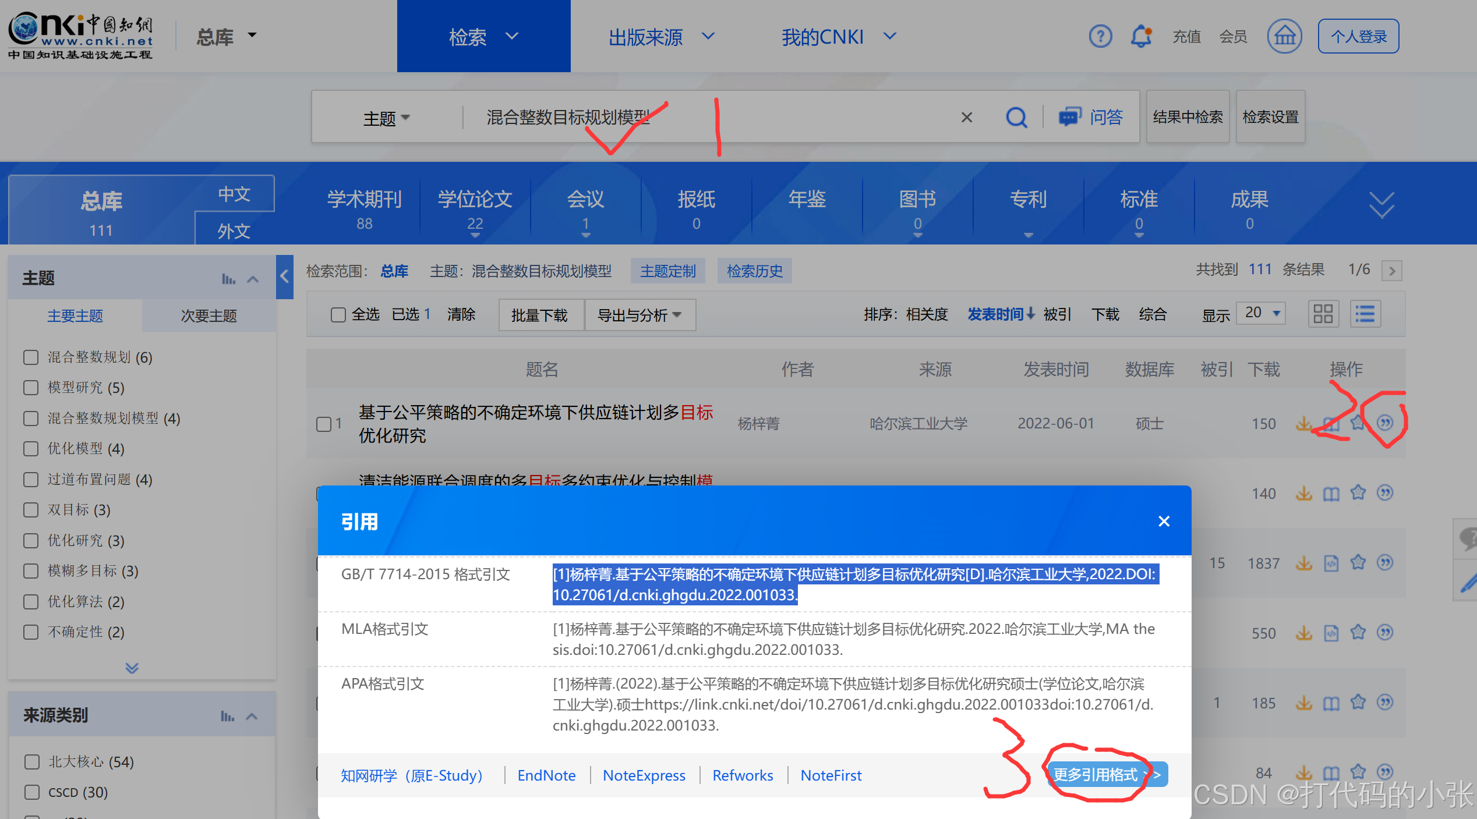Viewport: 1477px width, 819px height.
Task: Click the notification bell icon
Action: 1141,37
